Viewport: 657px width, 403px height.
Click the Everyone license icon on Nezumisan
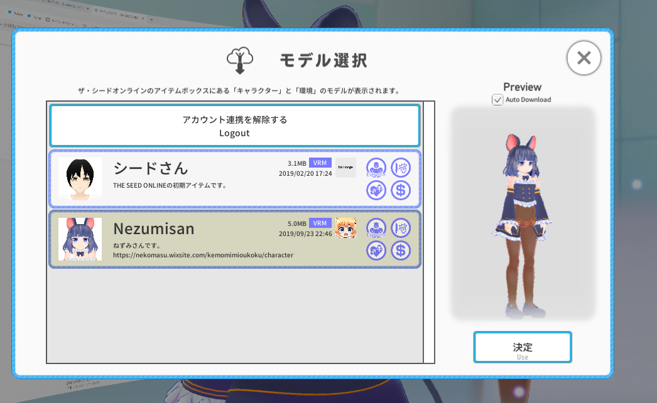pyautogui.click(x=376, y=227)
